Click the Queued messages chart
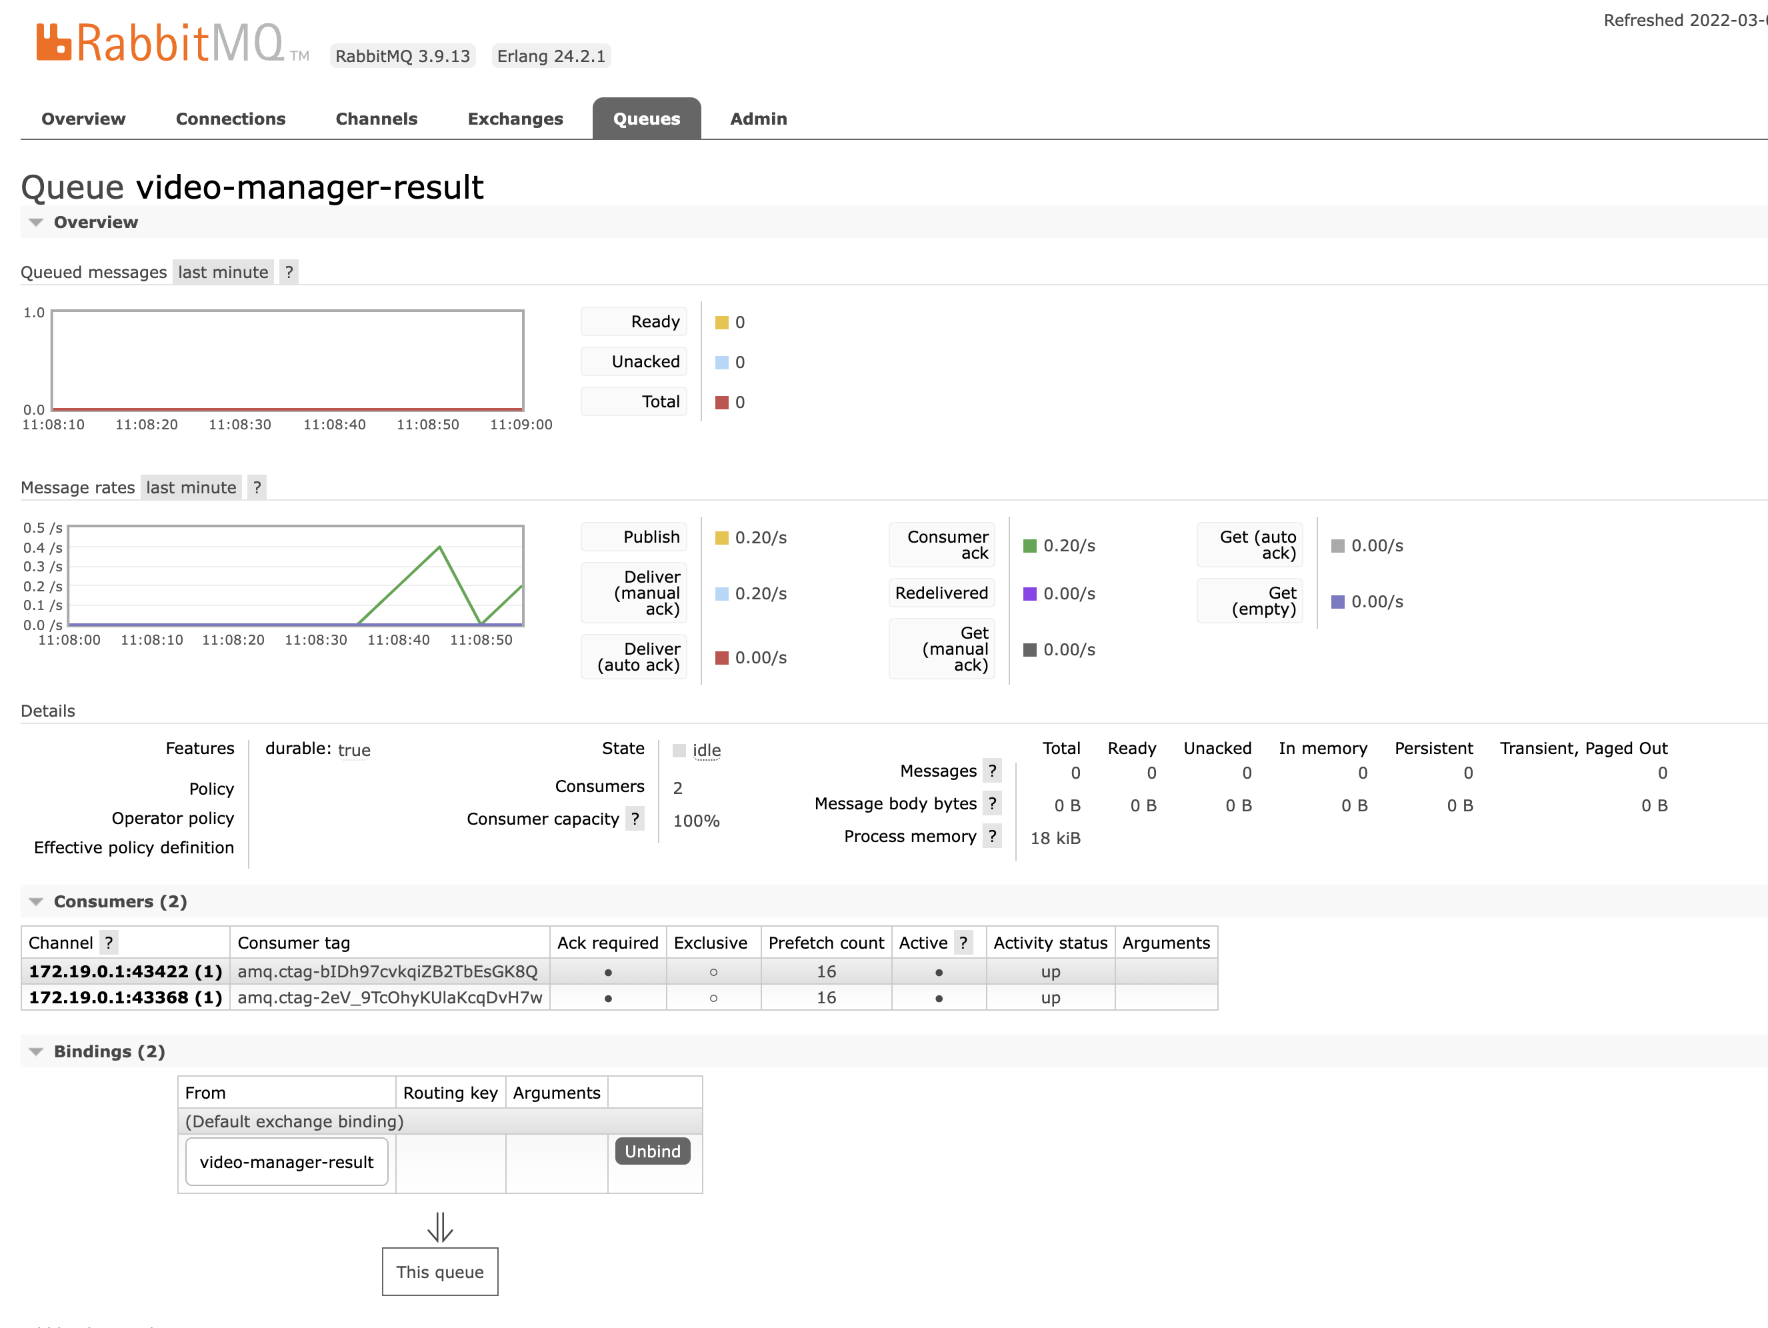This screenshot has width=1768, height=1328. (x=288, y=361)
